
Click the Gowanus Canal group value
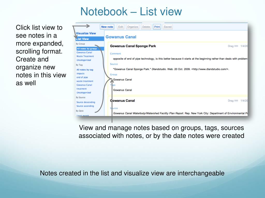122,79
